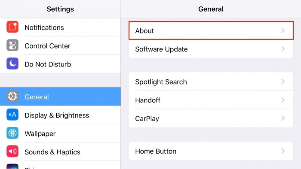301x169 pixels.
Task: Open CarPlay chevron arrow
Action: [x=283, y=118]
